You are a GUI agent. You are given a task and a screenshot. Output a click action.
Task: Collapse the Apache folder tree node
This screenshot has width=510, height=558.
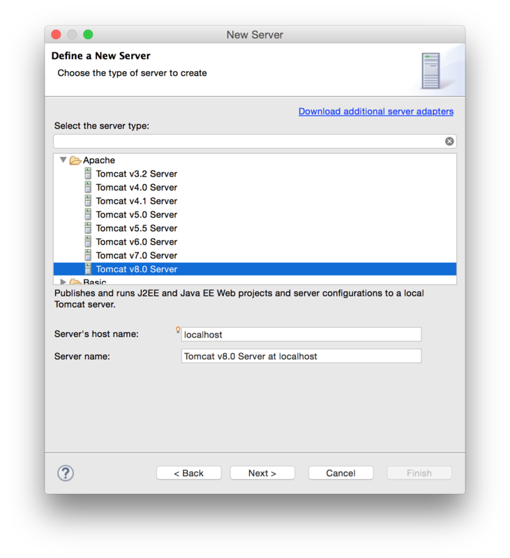coord(63,160)
